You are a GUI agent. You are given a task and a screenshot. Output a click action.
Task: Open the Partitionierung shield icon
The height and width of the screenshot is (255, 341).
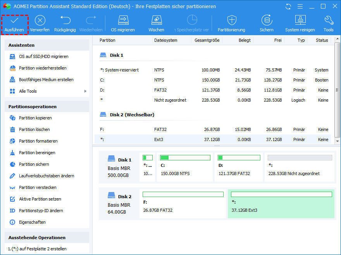(x=231, y=20)
